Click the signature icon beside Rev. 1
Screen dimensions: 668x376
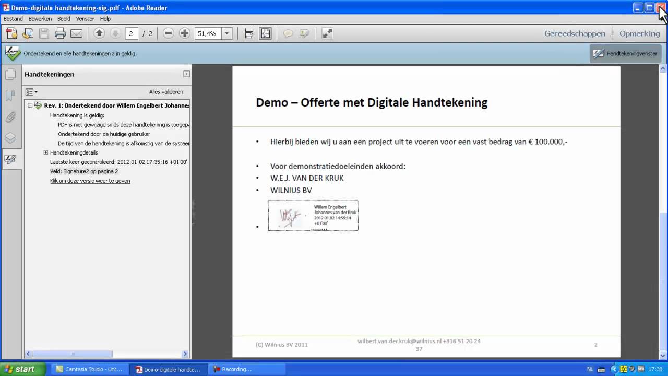[x=38, y=105]
